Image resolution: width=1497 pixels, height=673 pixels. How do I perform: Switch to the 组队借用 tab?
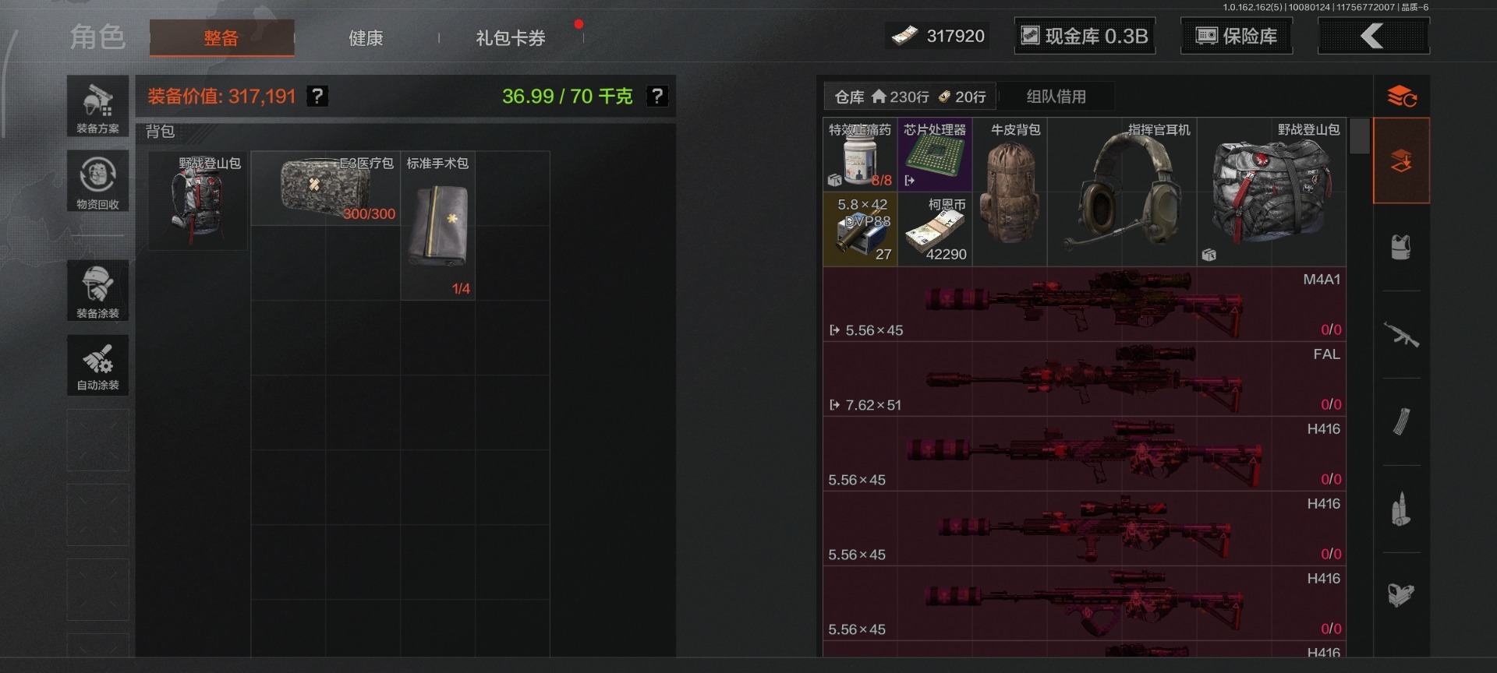(1056, 97)
